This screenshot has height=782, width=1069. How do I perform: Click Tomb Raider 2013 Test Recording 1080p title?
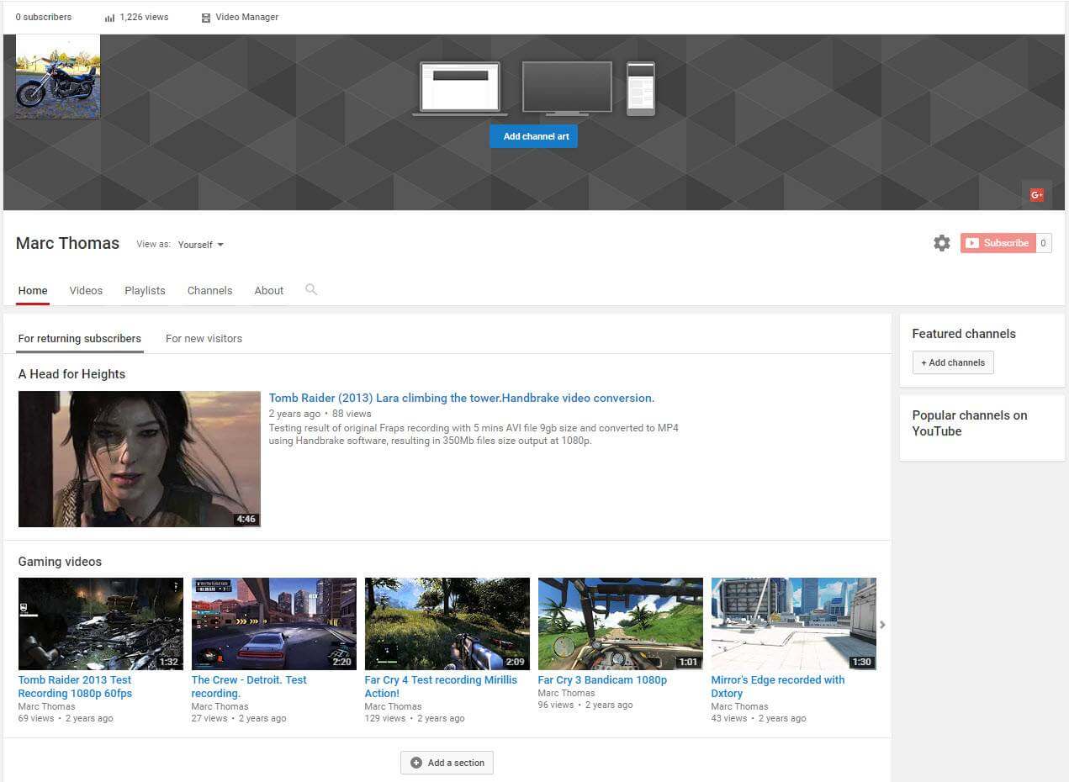tap(75, 686)
